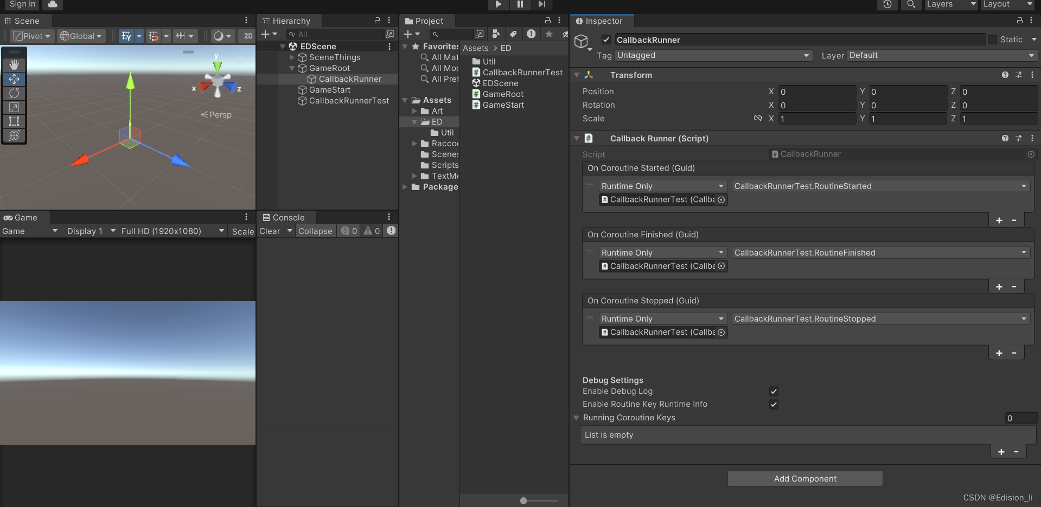Open the Layer Default dropdown
Screen dimensions: 1041x507
941,55
